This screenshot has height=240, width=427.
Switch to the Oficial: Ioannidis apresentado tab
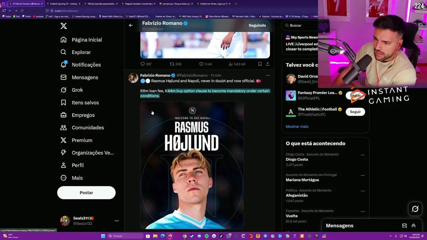[x=101, y=4]
